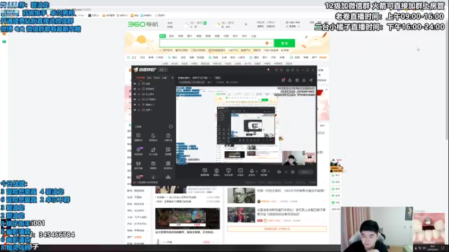This screenshot has width=449, height=252.
Task: Open the microphone dropdown arrow
Action: click(x=256, y=171)
